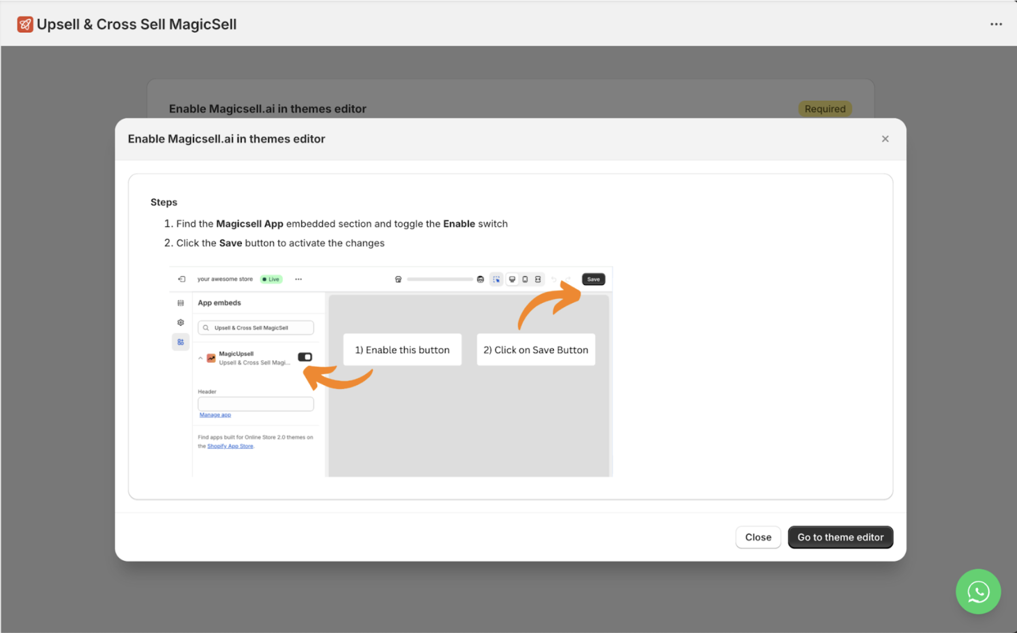Image resolution: width=1017 pixels, height=633 pixels.
Task: Open the three-dot more options menu
Action: pos(996,24)
